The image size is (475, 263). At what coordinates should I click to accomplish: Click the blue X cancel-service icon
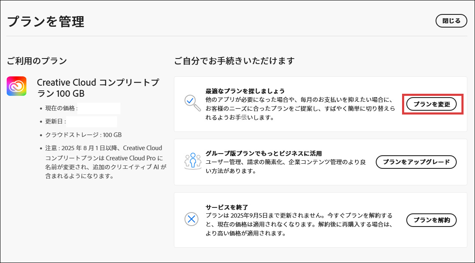(191, 219)
